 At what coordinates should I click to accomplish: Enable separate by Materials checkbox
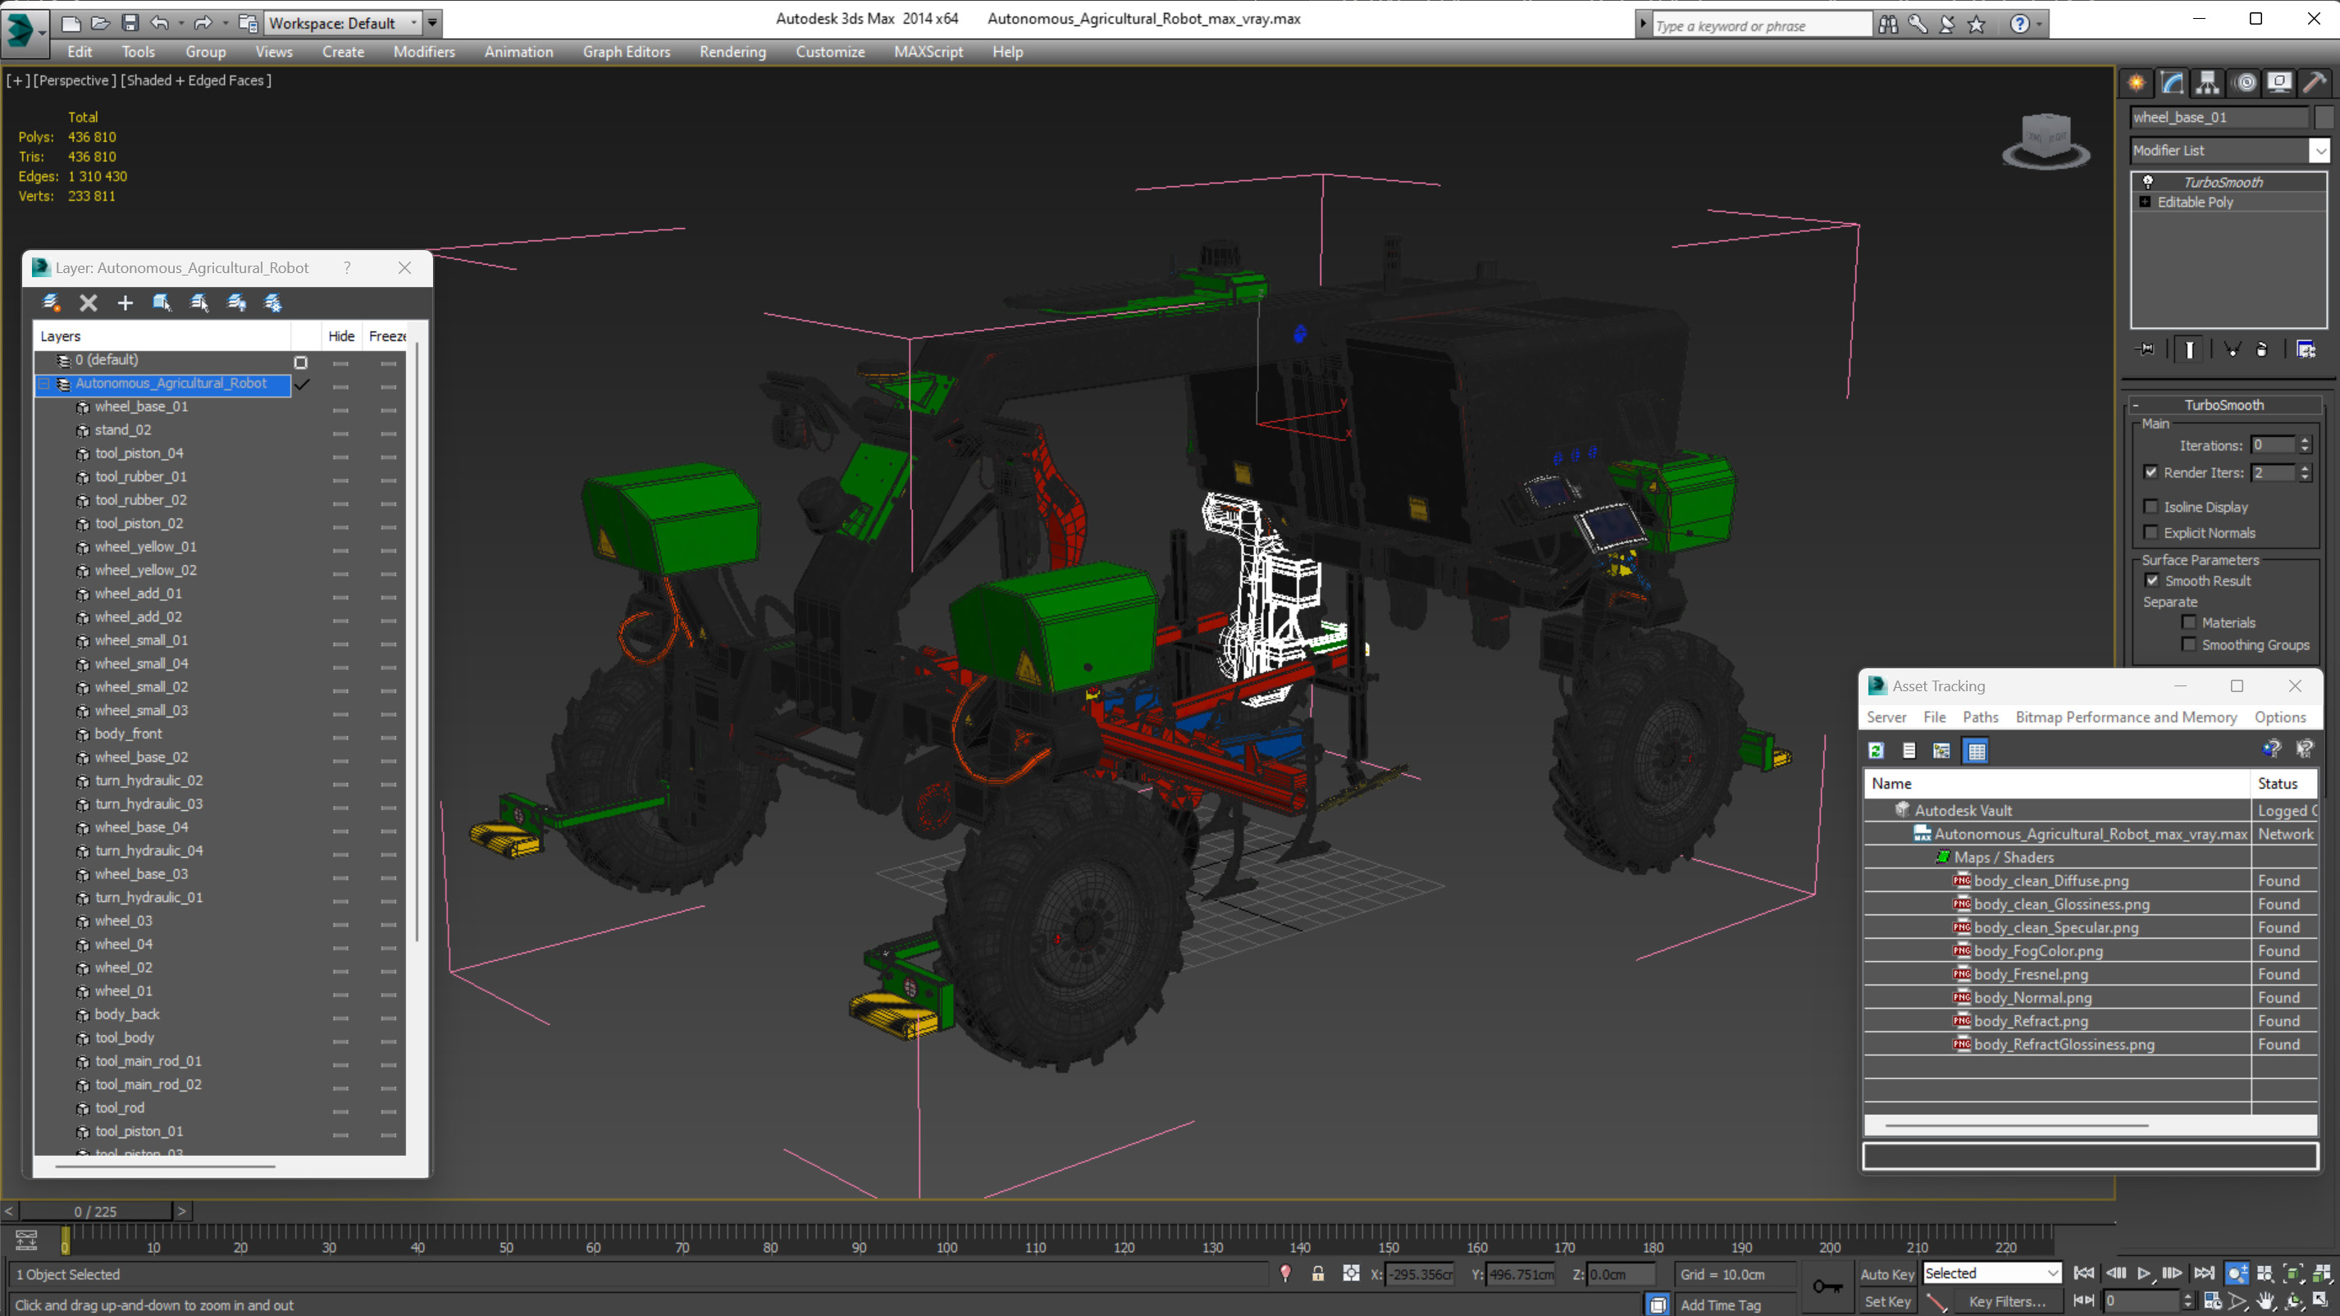coord(2188,622)
